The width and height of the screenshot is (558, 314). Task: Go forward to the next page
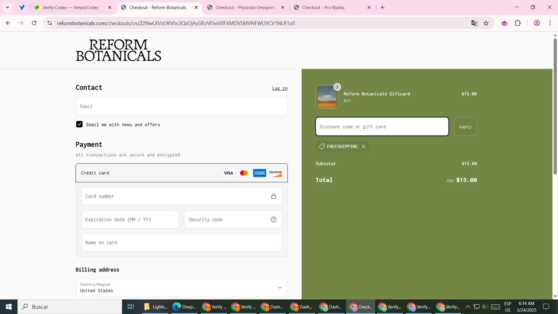pyautogui.click(x=21, y=23)
